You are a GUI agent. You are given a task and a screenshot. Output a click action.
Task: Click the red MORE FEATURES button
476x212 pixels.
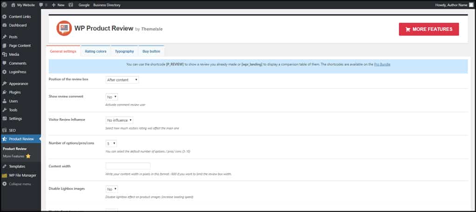(429, 29)
